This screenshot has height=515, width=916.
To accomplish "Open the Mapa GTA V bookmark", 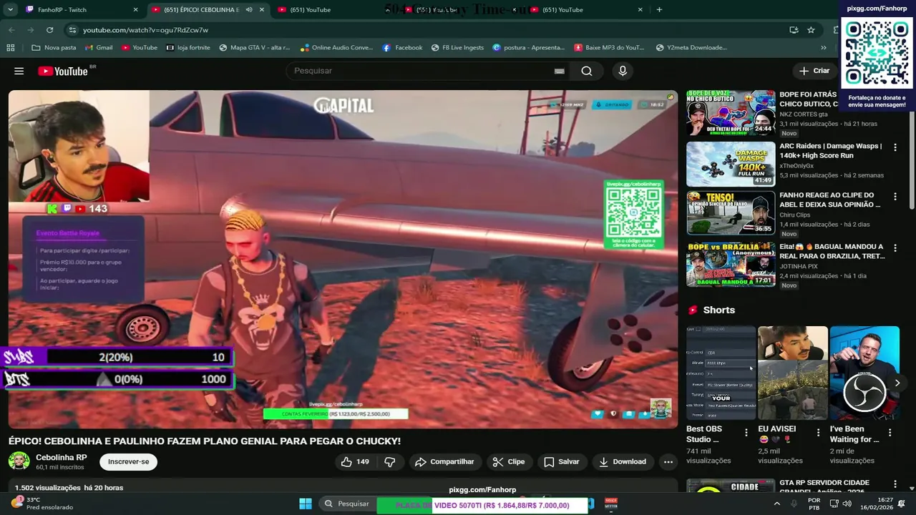I will click(254, 48).
